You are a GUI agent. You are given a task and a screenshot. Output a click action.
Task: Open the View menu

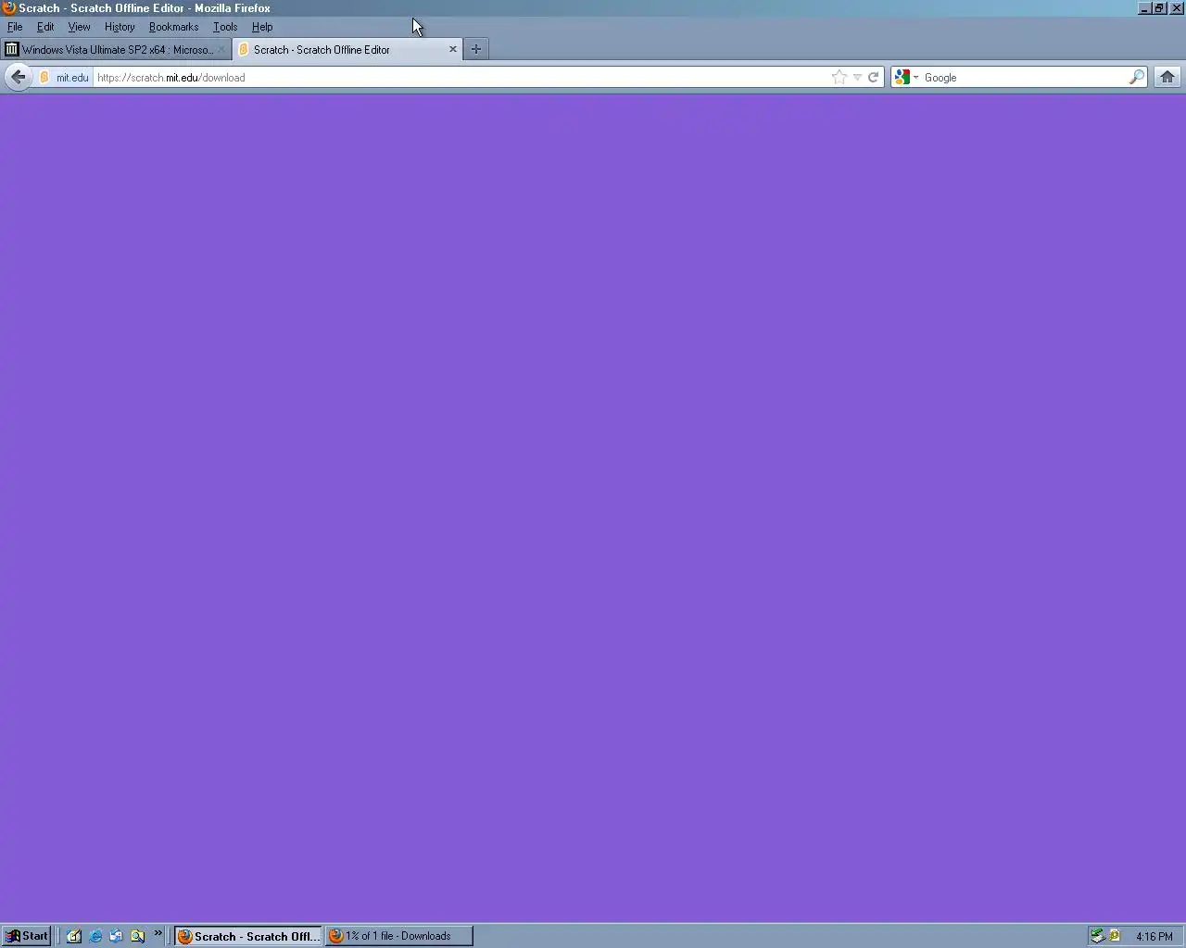(x=79, y=27)
